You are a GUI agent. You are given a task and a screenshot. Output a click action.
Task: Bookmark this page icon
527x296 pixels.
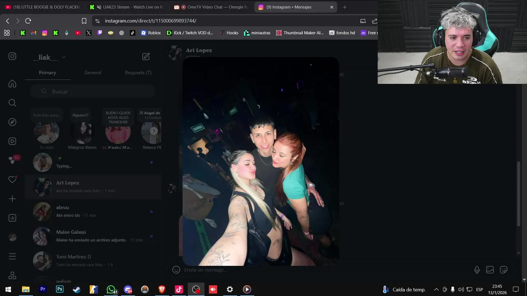[x=84, y=21]
